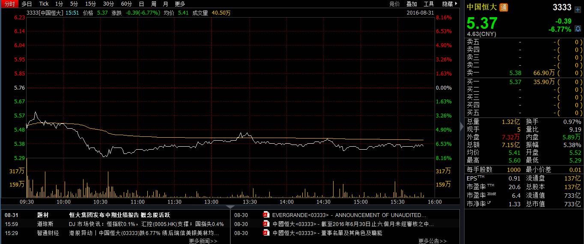Click the 10:30 time axis label
This screenshot has width=584, height=244.
point(100,202)
